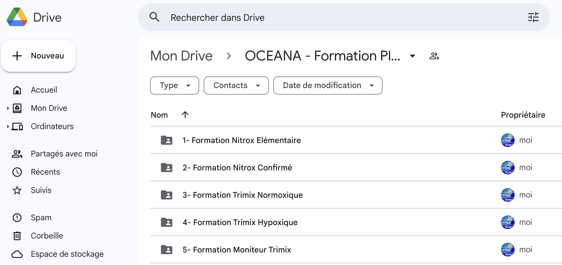Click the Nouveau button
Viewport: 562px width, 265px height.
[39, 56]
